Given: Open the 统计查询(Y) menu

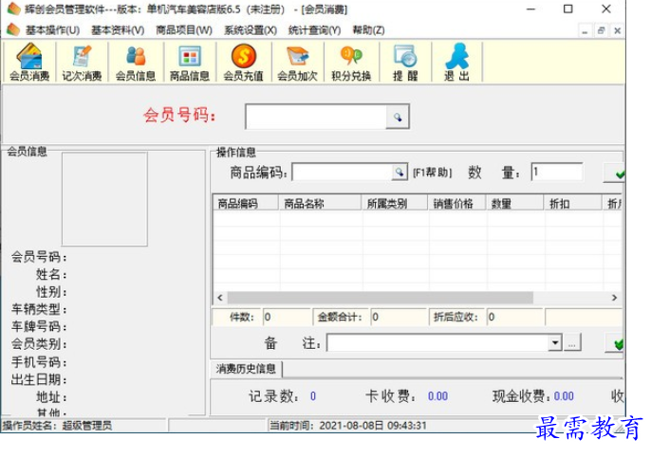Looking at the screenshot, I should point(314,30).
